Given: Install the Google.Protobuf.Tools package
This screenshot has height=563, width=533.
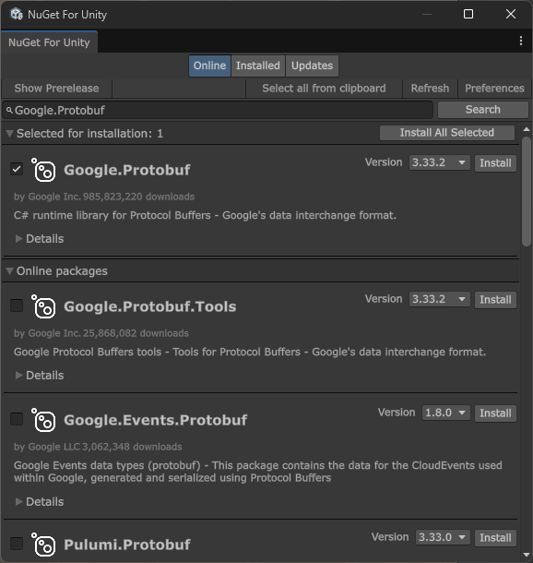Looking at the screenshot, I should point(495,299).
